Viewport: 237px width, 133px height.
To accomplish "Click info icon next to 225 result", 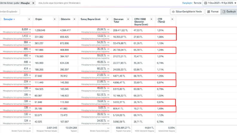I will coord(30,75).
